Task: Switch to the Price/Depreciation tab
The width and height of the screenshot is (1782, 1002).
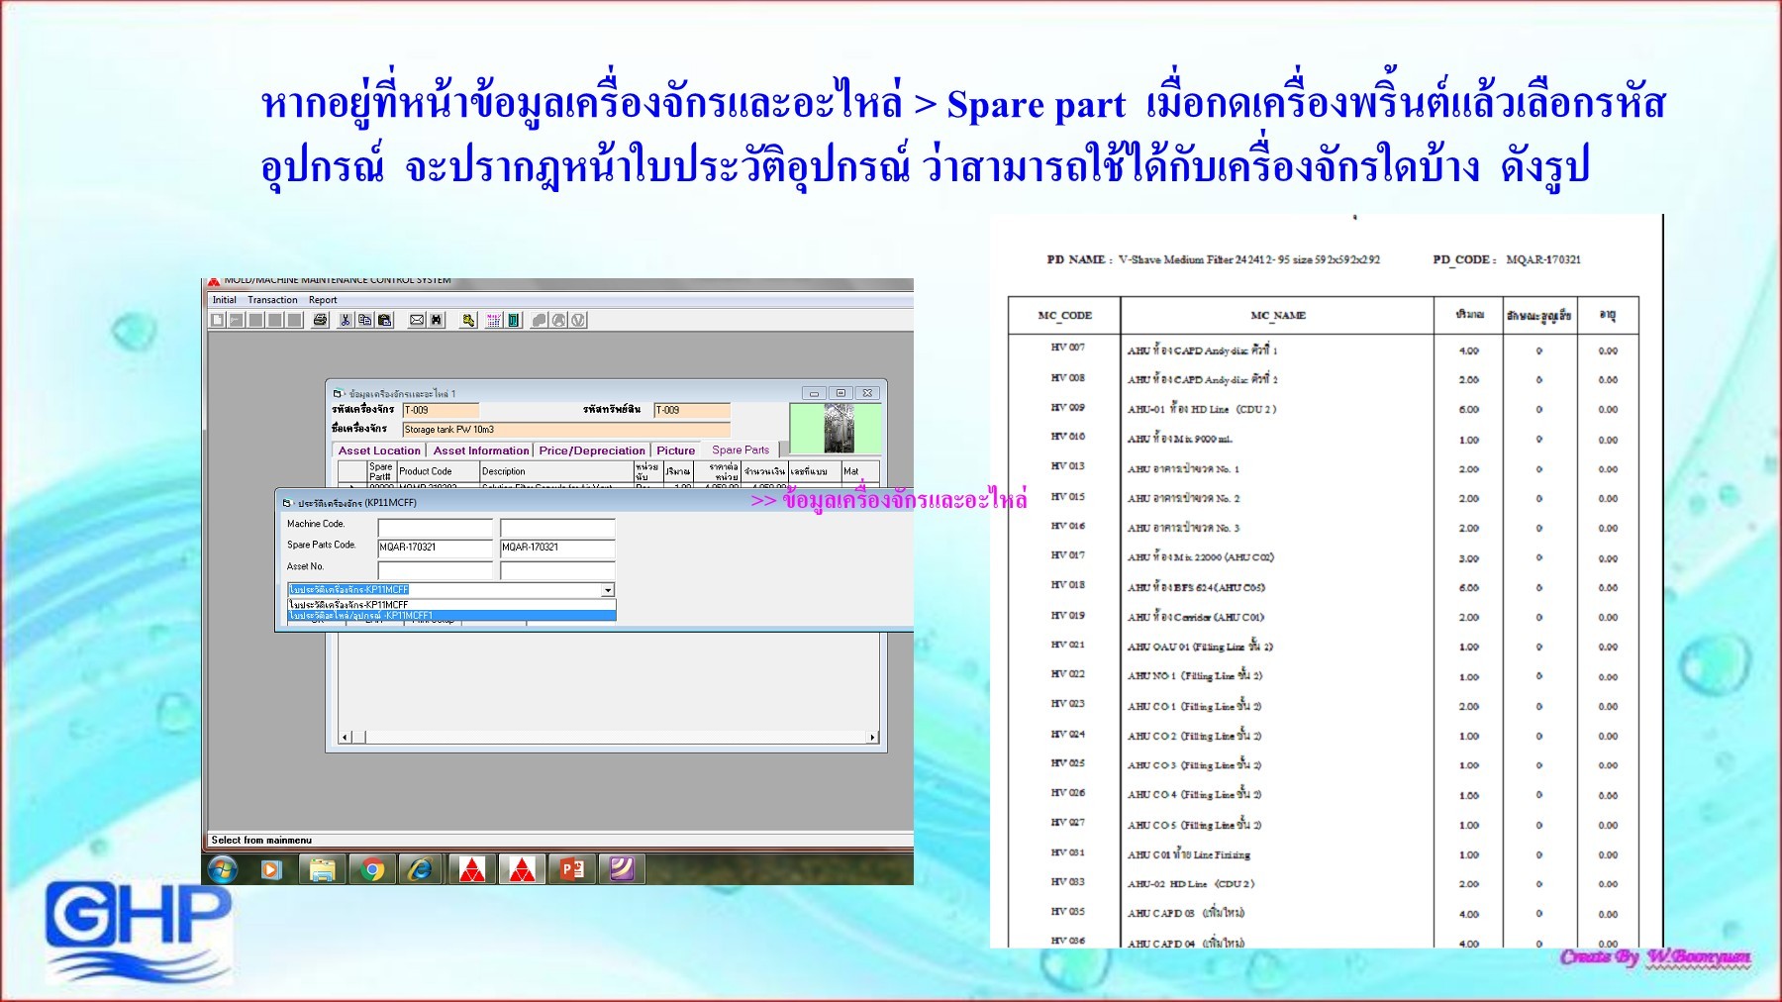Action: coord(592,451)
